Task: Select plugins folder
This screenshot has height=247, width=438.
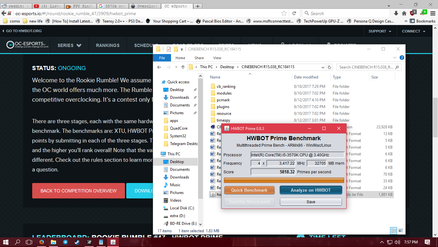Action: click(x=223, y=107)
